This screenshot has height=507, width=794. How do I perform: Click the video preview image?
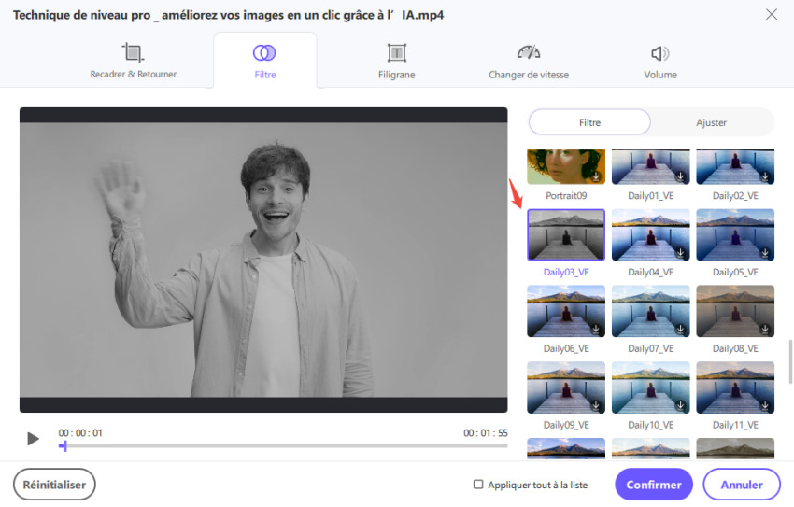[263, 260]
